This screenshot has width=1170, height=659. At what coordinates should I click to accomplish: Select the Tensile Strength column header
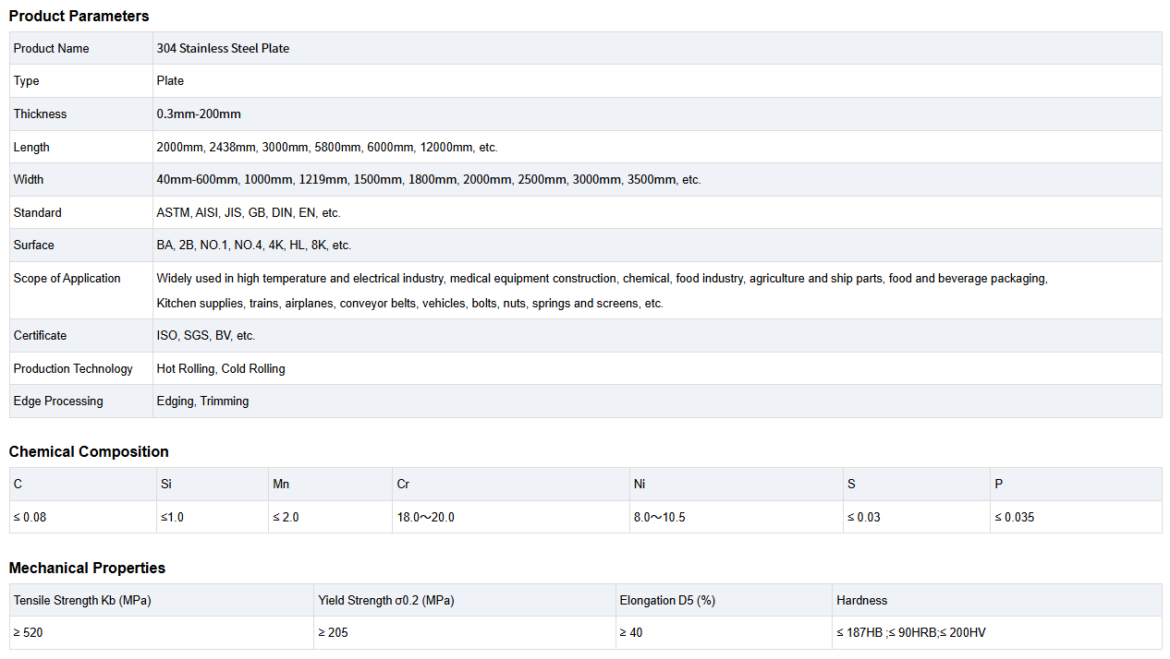(82, 600)
